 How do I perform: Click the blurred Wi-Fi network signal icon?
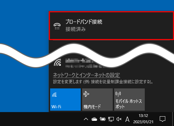click(x=57, y=62)
